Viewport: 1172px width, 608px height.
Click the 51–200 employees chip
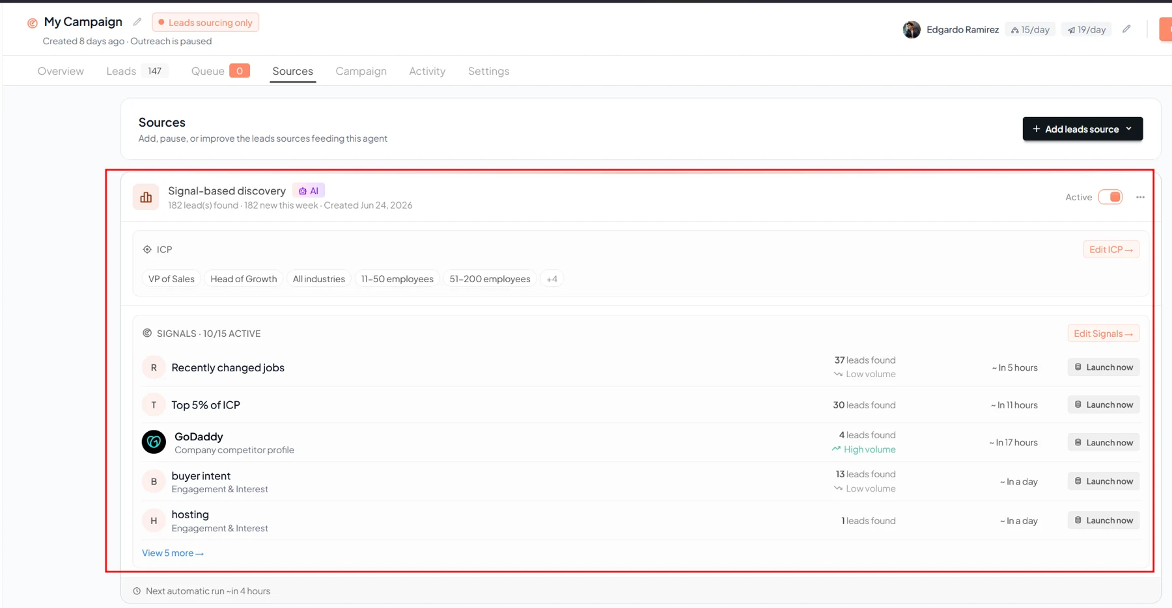[490, 279]
